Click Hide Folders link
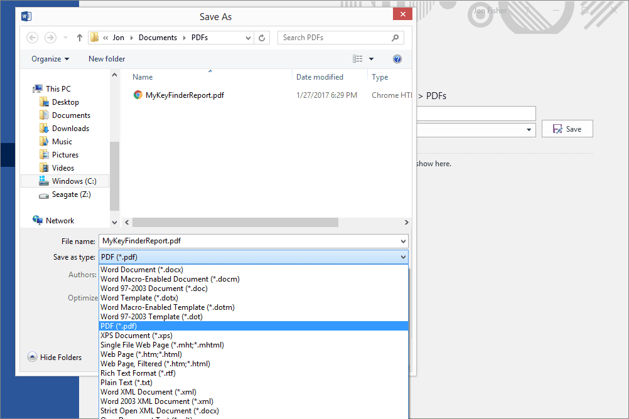 (60, 358)
